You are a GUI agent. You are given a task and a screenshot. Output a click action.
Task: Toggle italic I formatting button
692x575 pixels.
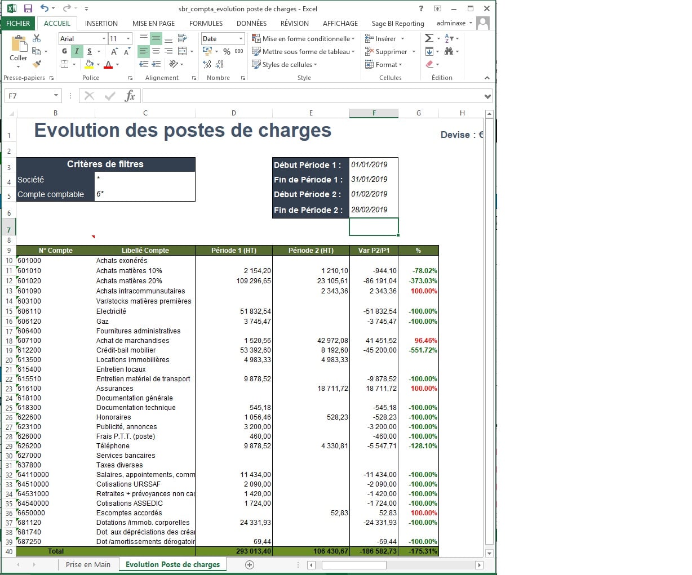coord(77,51)
